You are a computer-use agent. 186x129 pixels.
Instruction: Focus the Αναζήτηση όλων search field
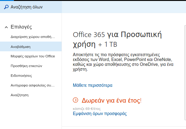tap(31, 7)
